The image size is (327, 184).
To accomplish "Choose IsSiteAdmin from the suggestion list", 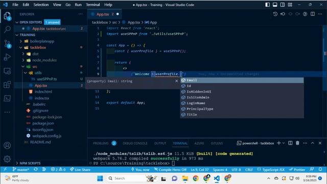I will (242, 98).
